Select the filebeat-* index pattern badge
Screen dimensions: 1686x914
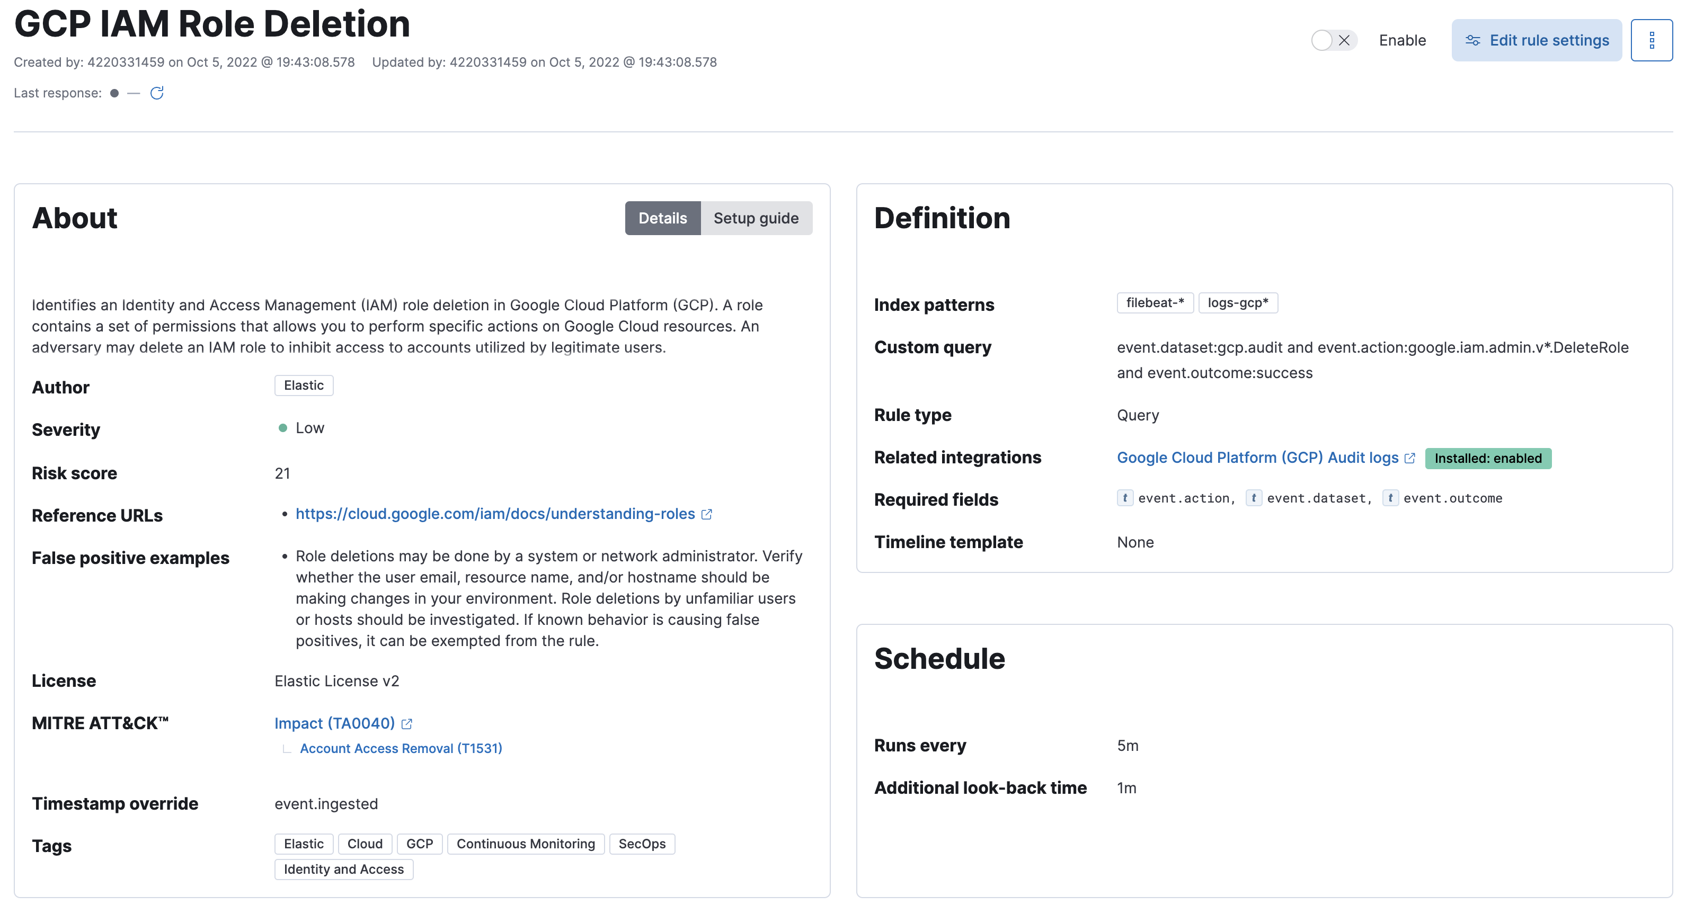pyautogui.click(x=1155, y=302)
